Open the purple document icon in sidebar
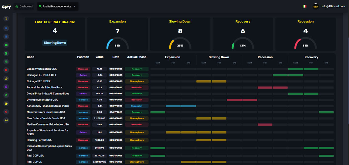The width and height of the screenshot is (349, 165). pyautogui.click(x=6, y=87)
